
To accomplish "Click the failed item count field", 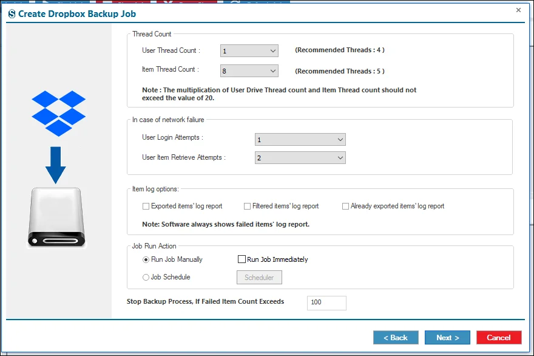I will coord(326,303).
